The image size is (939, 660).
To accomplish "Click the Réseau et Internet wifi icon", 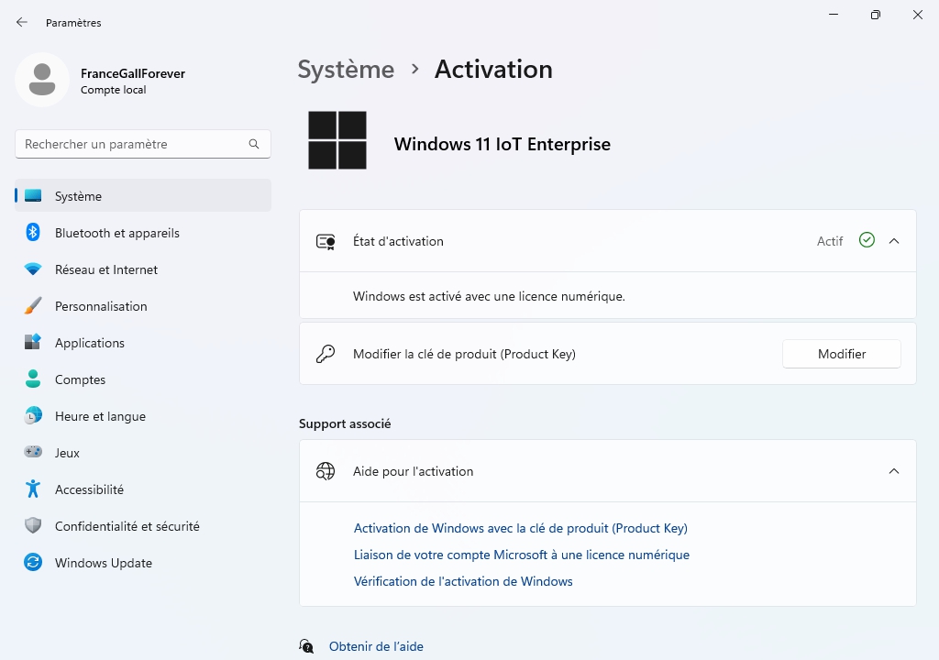I will pyautogui.click(x=33, y=269).
